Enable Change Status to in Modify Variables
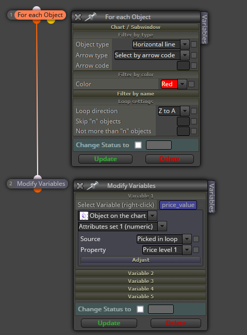Image resolution: width=247 pixels, height=335 pixels. click(140, 309)
